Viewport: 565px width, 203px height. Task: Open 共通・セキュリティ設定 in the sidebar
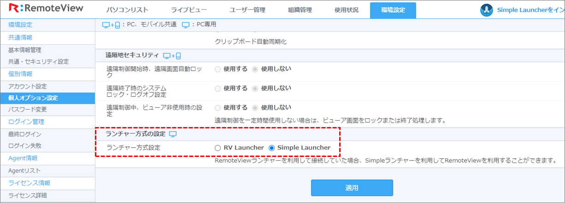38,62
